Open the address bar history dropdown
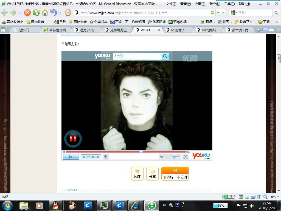281x211 pixels. pos(218,13)
